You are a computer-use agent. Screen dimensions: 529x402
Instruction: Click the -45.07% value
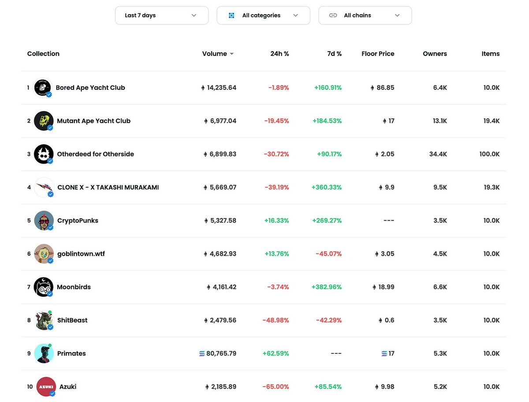click(328, 254)
